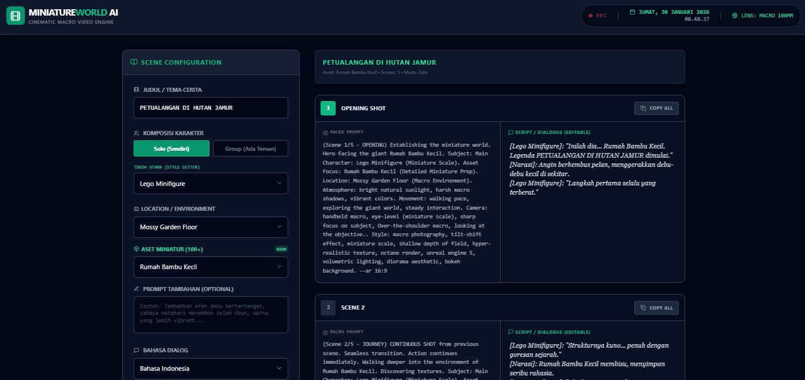Click the globe icon beside LENS: MACRO 100MM

[x=735, y=16]
